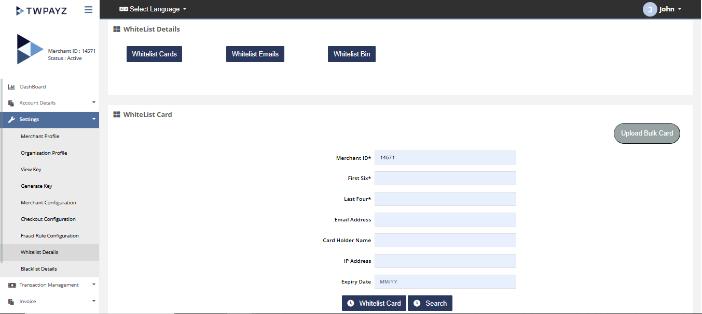
Task: Click the Settings wrench icon
Action: (x=11, y=119)
